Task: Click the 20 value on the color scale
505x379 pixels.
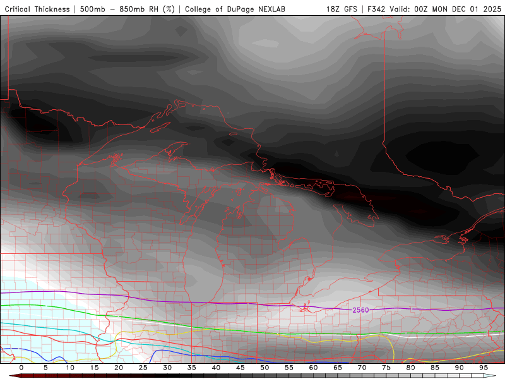Action: (x=119, y=368)
